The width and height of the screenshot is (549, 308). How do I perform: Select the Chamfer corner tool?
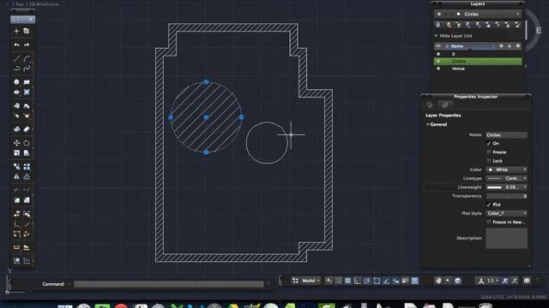coord(27,200)
